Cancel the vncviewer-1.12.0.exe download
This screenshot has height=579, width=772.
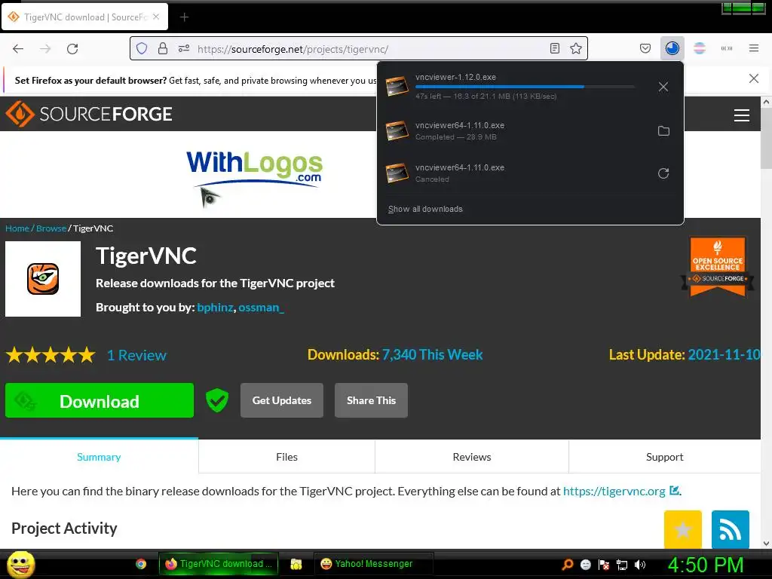(663, 87)
